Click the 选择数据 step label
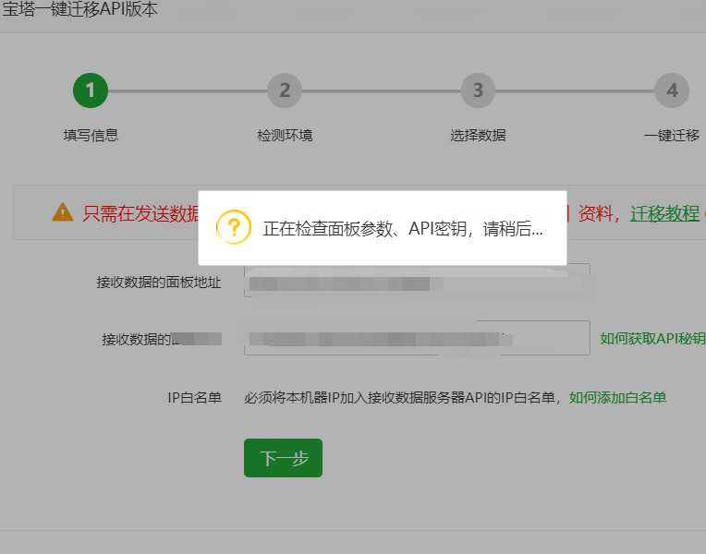Image resolution: width=706 pixels, height=554 pixels. coord(478,135)
